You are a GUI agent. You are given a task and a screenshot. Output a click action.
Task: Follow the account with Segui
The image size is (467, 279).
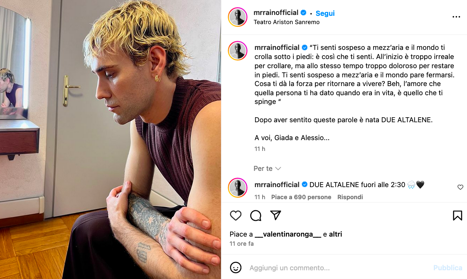coord(325,13)
